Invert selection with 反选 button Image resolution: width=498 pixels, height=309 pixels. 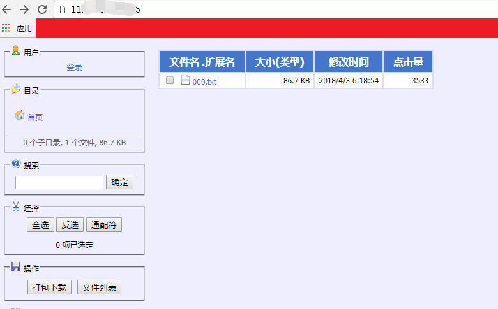(70, 225)
